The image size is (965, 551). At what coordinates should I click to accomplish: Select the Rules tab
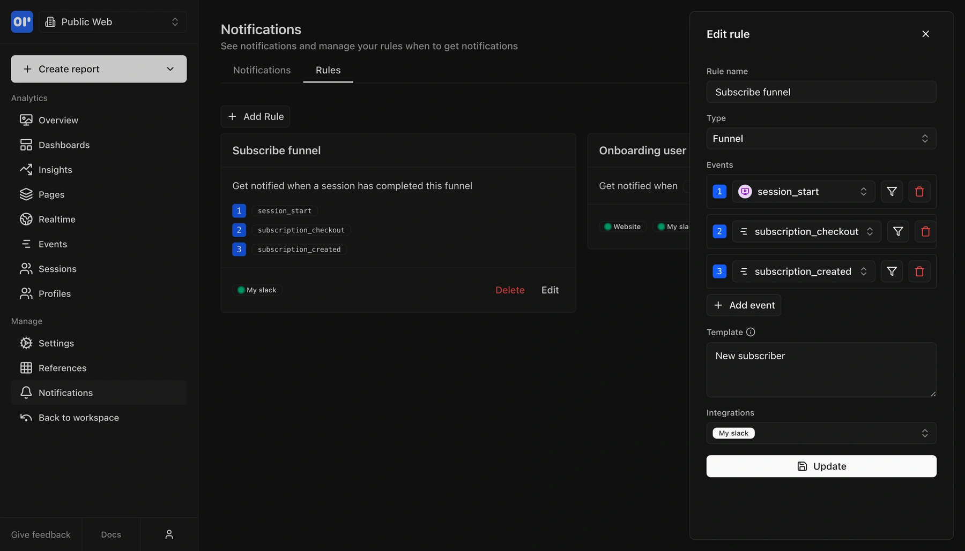[x=328, y=70]
